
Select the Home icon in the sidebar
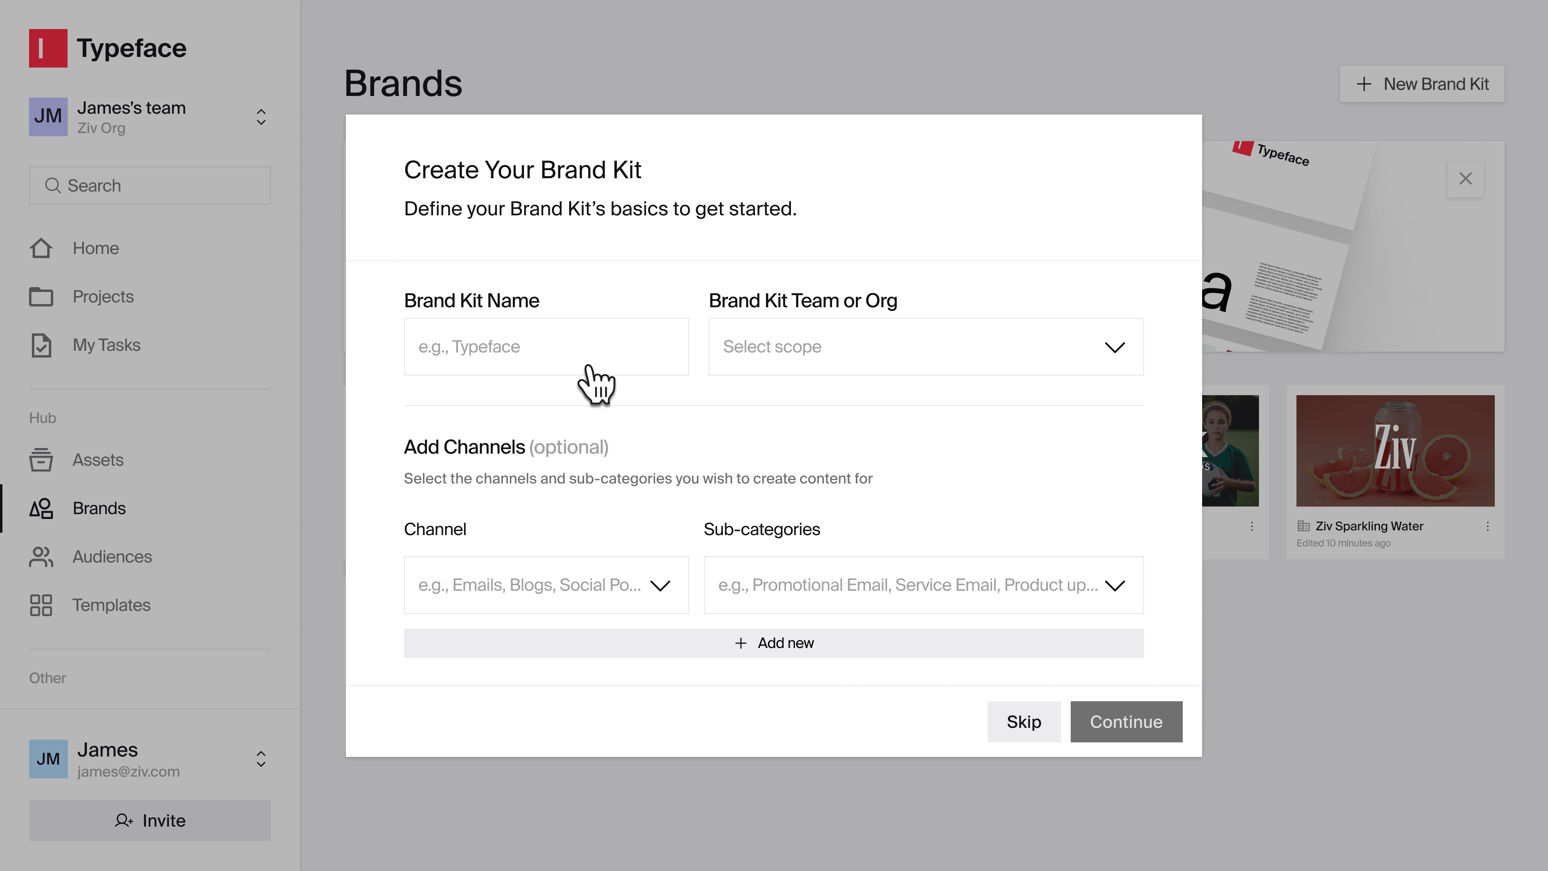coord(41,248)
